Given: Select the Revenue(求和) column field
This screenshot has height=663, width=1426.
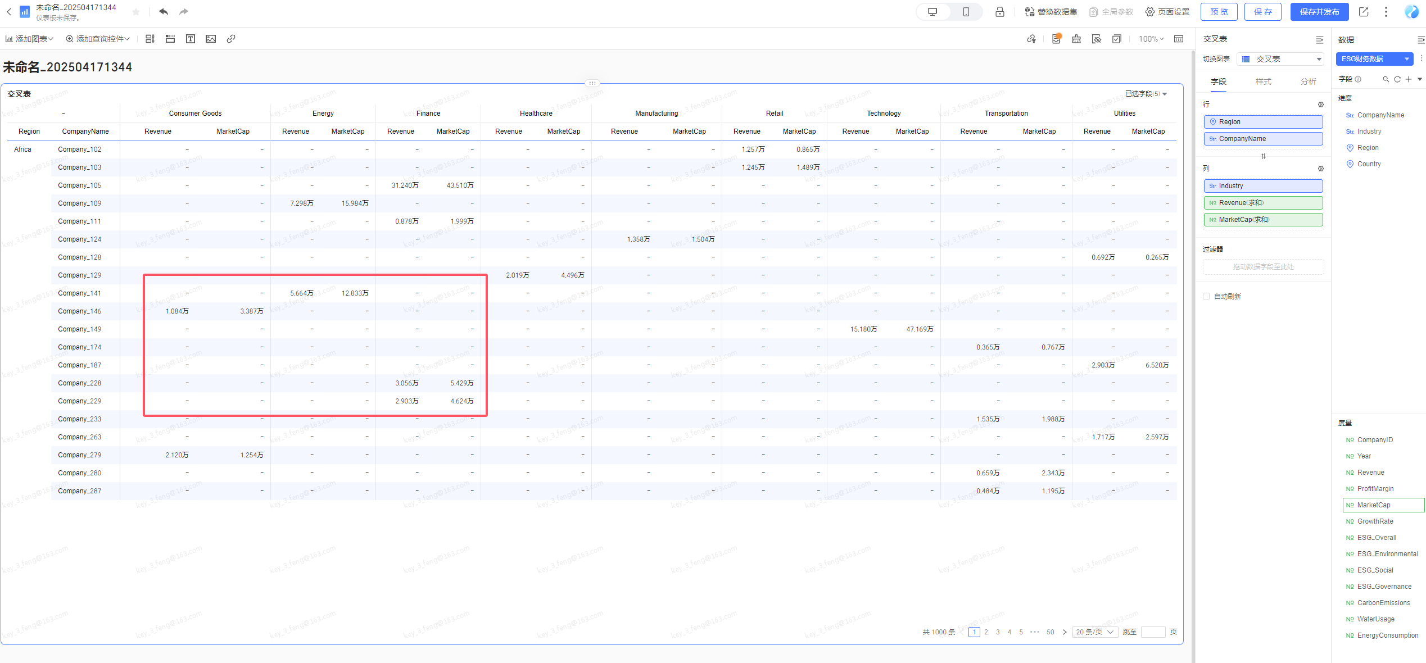Looking at the screenshot, I should [x=1263, y=203].
